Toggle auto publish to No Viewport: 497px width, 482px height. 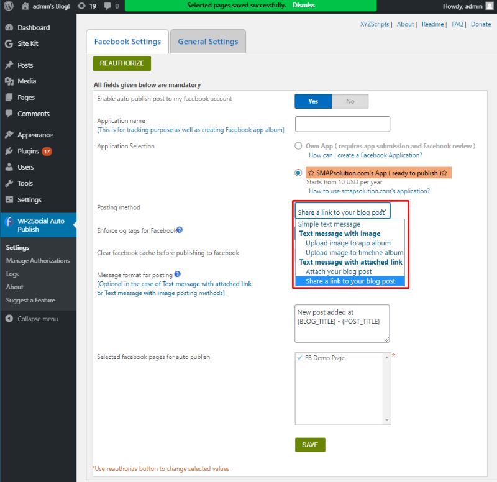[350, 101]
